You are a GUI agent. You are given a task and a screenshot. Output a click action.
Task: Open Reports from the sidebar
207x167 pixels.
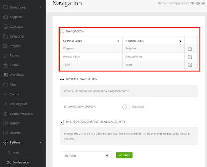pyautogui.click(x=15, y=133)
